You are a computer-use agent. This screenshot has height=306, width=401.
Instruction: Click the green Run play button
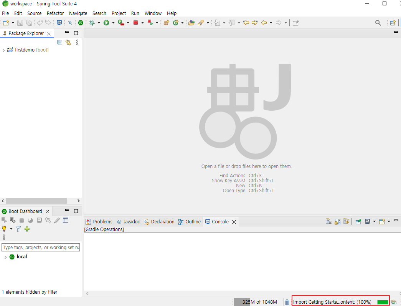(106, 23)
